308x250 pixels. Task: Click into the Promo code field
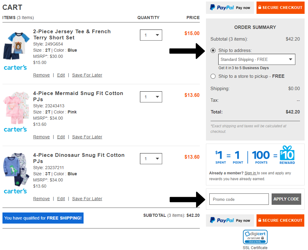pos(239,199)
